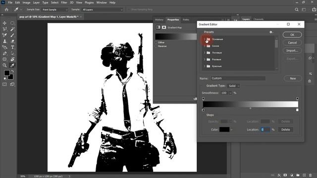Select the Zoom tool
This screenshot has height=178, width=317.
click(4, 65)
